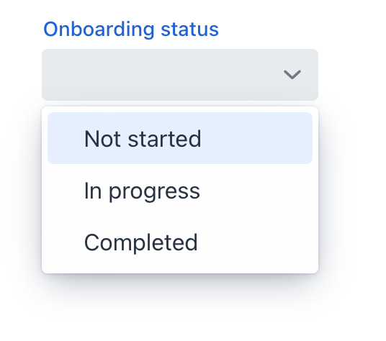Click the dropdown chevron arrow icon

(292, 75)
